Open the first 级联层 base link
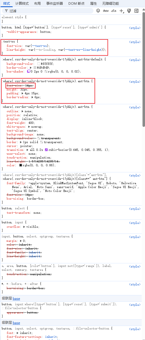Screen dimensions: 145x340 point(16,298)
